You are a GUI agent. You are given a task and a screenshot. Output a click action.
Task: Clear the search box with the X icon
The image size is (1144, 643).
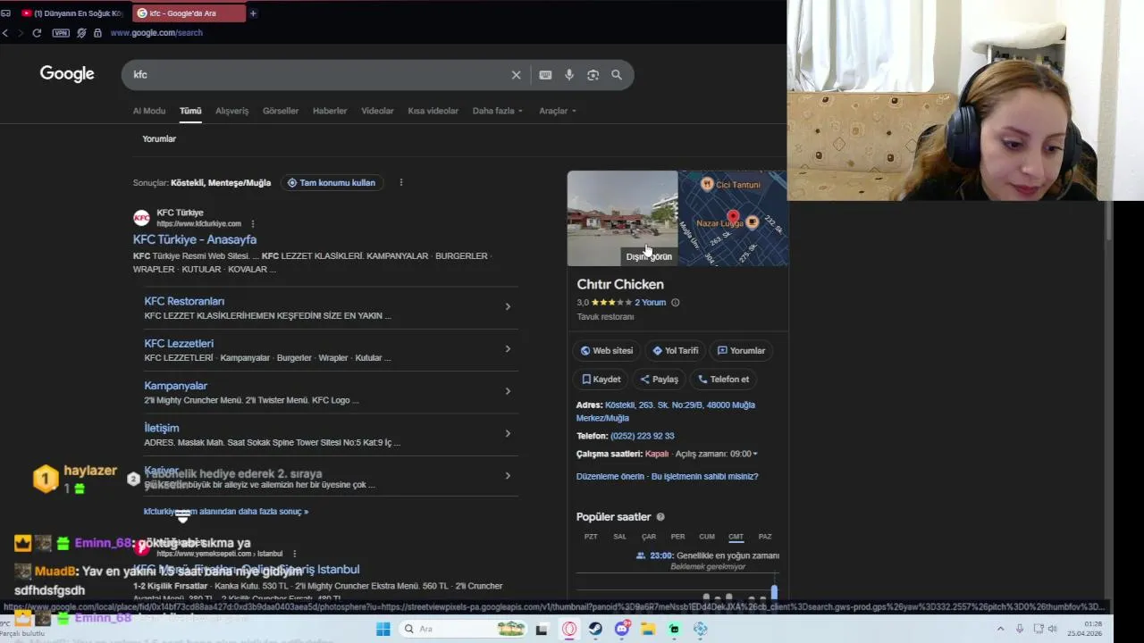pos(516,75)
